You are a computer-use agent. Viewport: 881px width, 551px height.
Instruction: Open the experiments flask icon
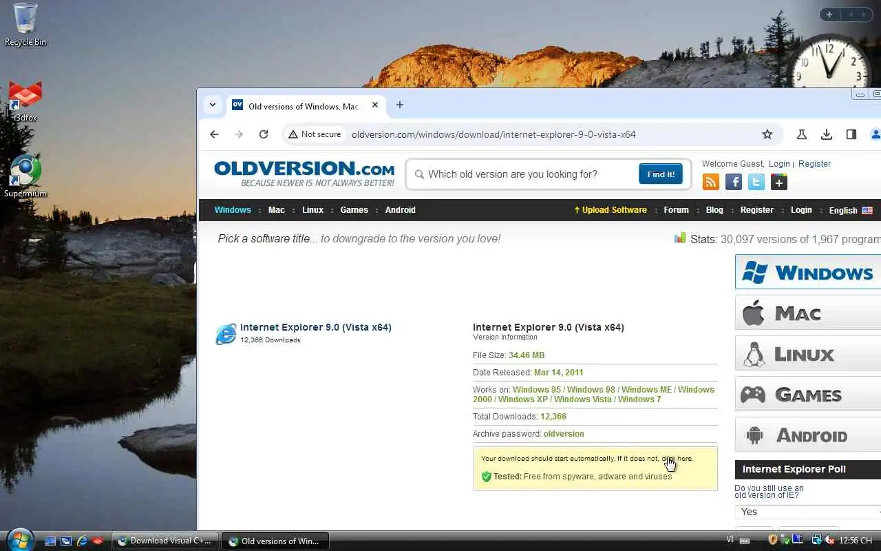802,134
